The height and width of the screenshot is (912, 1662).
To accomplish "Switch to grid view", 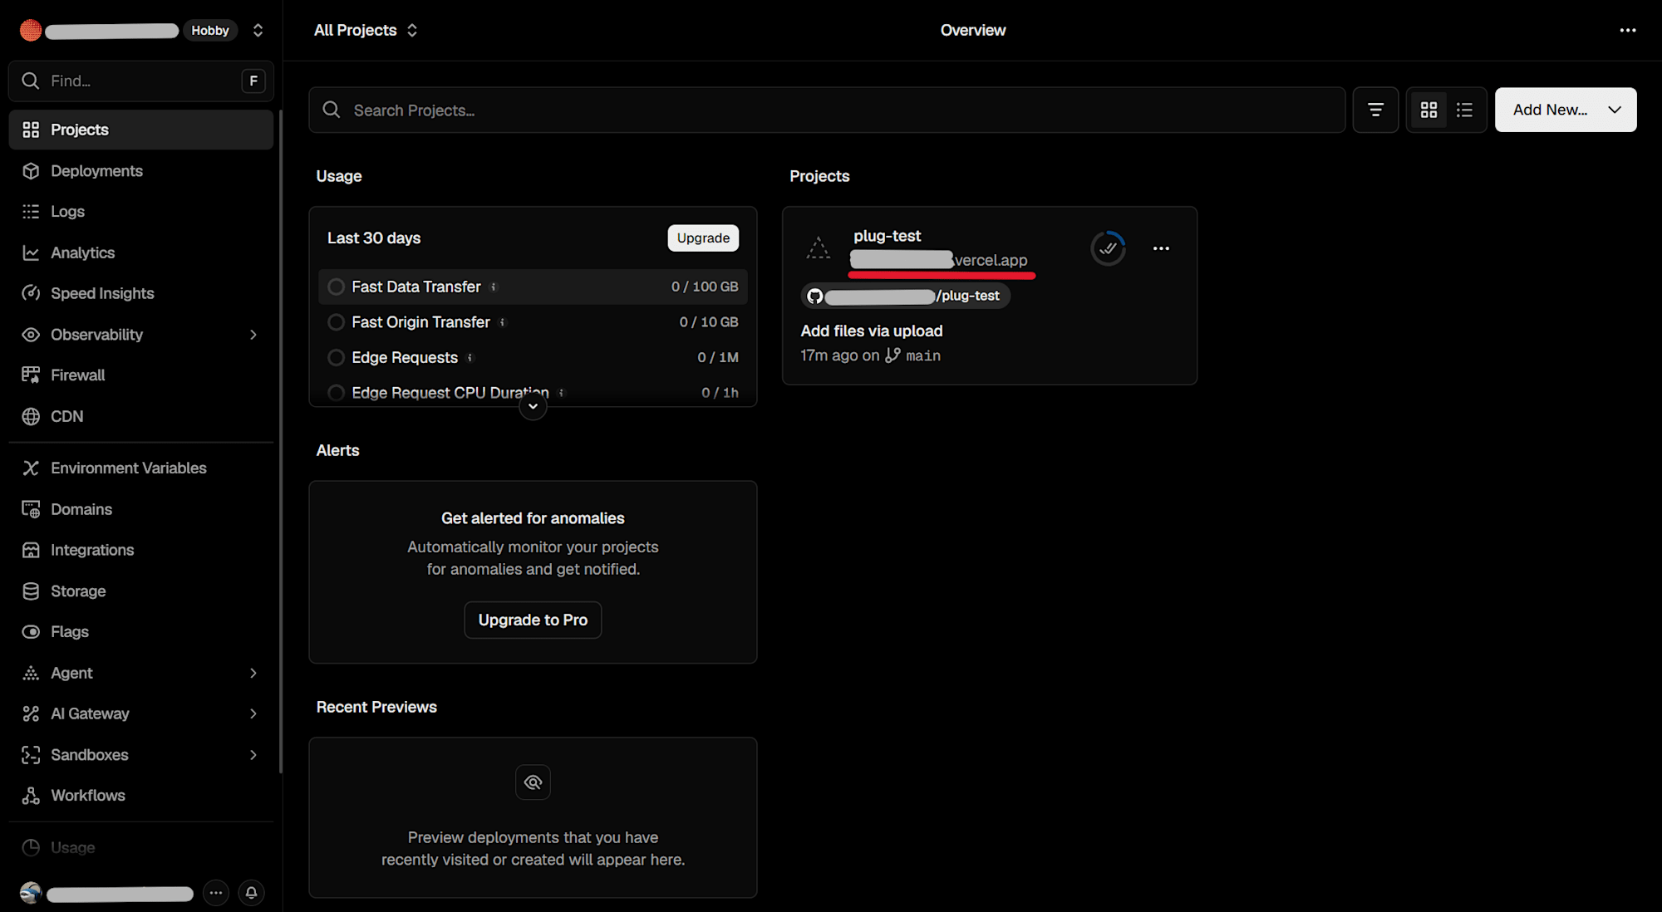I will tap(1428, 110).
